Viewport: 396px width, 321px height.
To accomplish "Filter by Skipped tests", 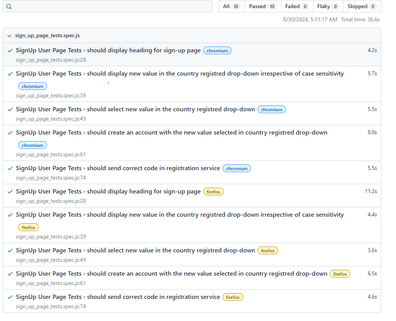I will click(362, 6).
